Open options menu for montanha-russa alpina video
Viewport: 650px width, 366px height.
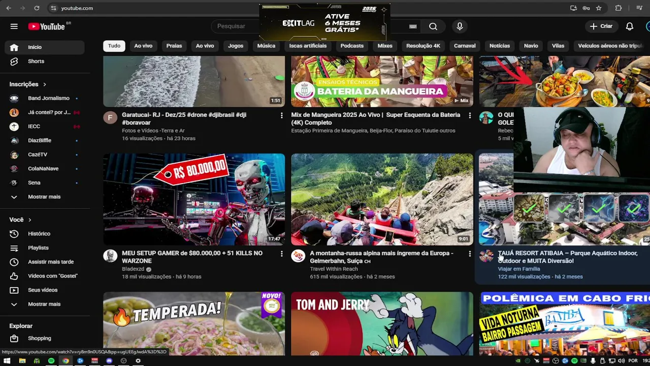tap(469, 253)
